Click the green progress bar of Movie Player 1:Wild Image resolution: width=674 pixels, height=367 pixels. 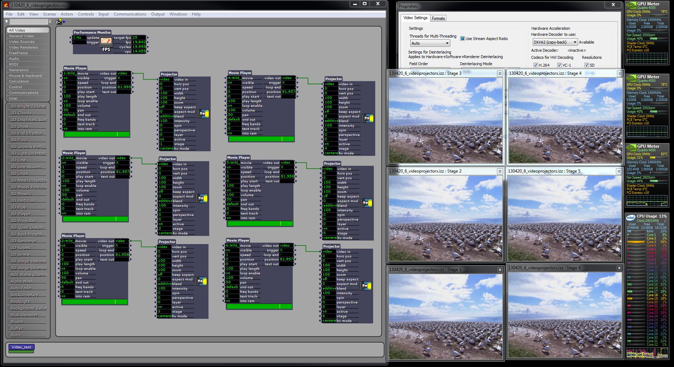coord(97,134)
